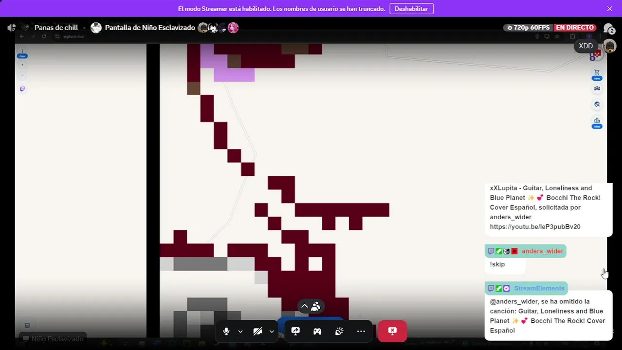
Task: Dismiss the Streamer mode banner
Action: coord(609,9)
